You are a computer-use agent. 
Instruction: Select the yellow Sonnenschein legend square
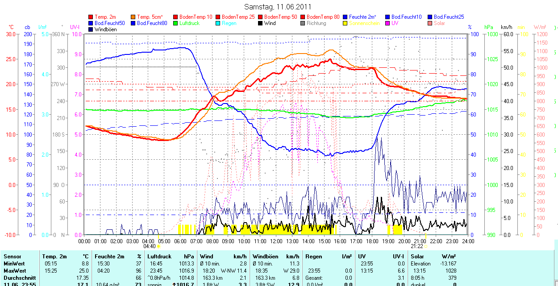346,23
